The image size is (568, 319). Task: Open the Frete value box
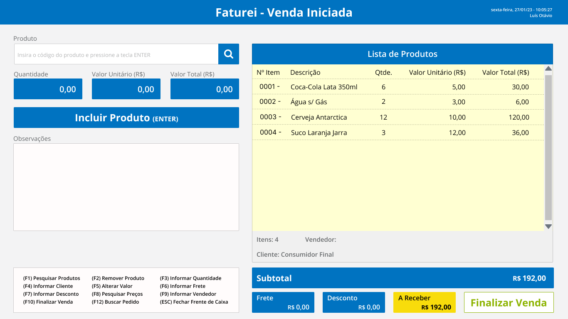pyautogui.click(x=283, y=302)
